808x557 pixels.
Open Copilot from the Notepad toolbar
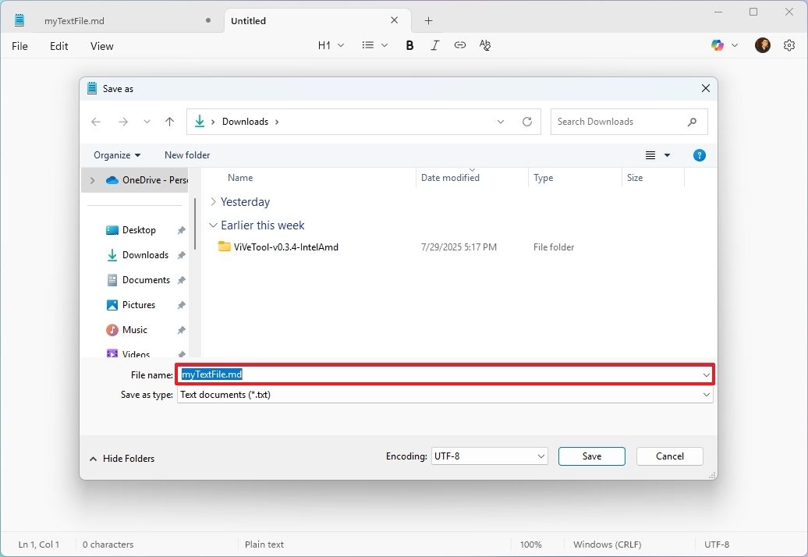click(x=717, y=45)
